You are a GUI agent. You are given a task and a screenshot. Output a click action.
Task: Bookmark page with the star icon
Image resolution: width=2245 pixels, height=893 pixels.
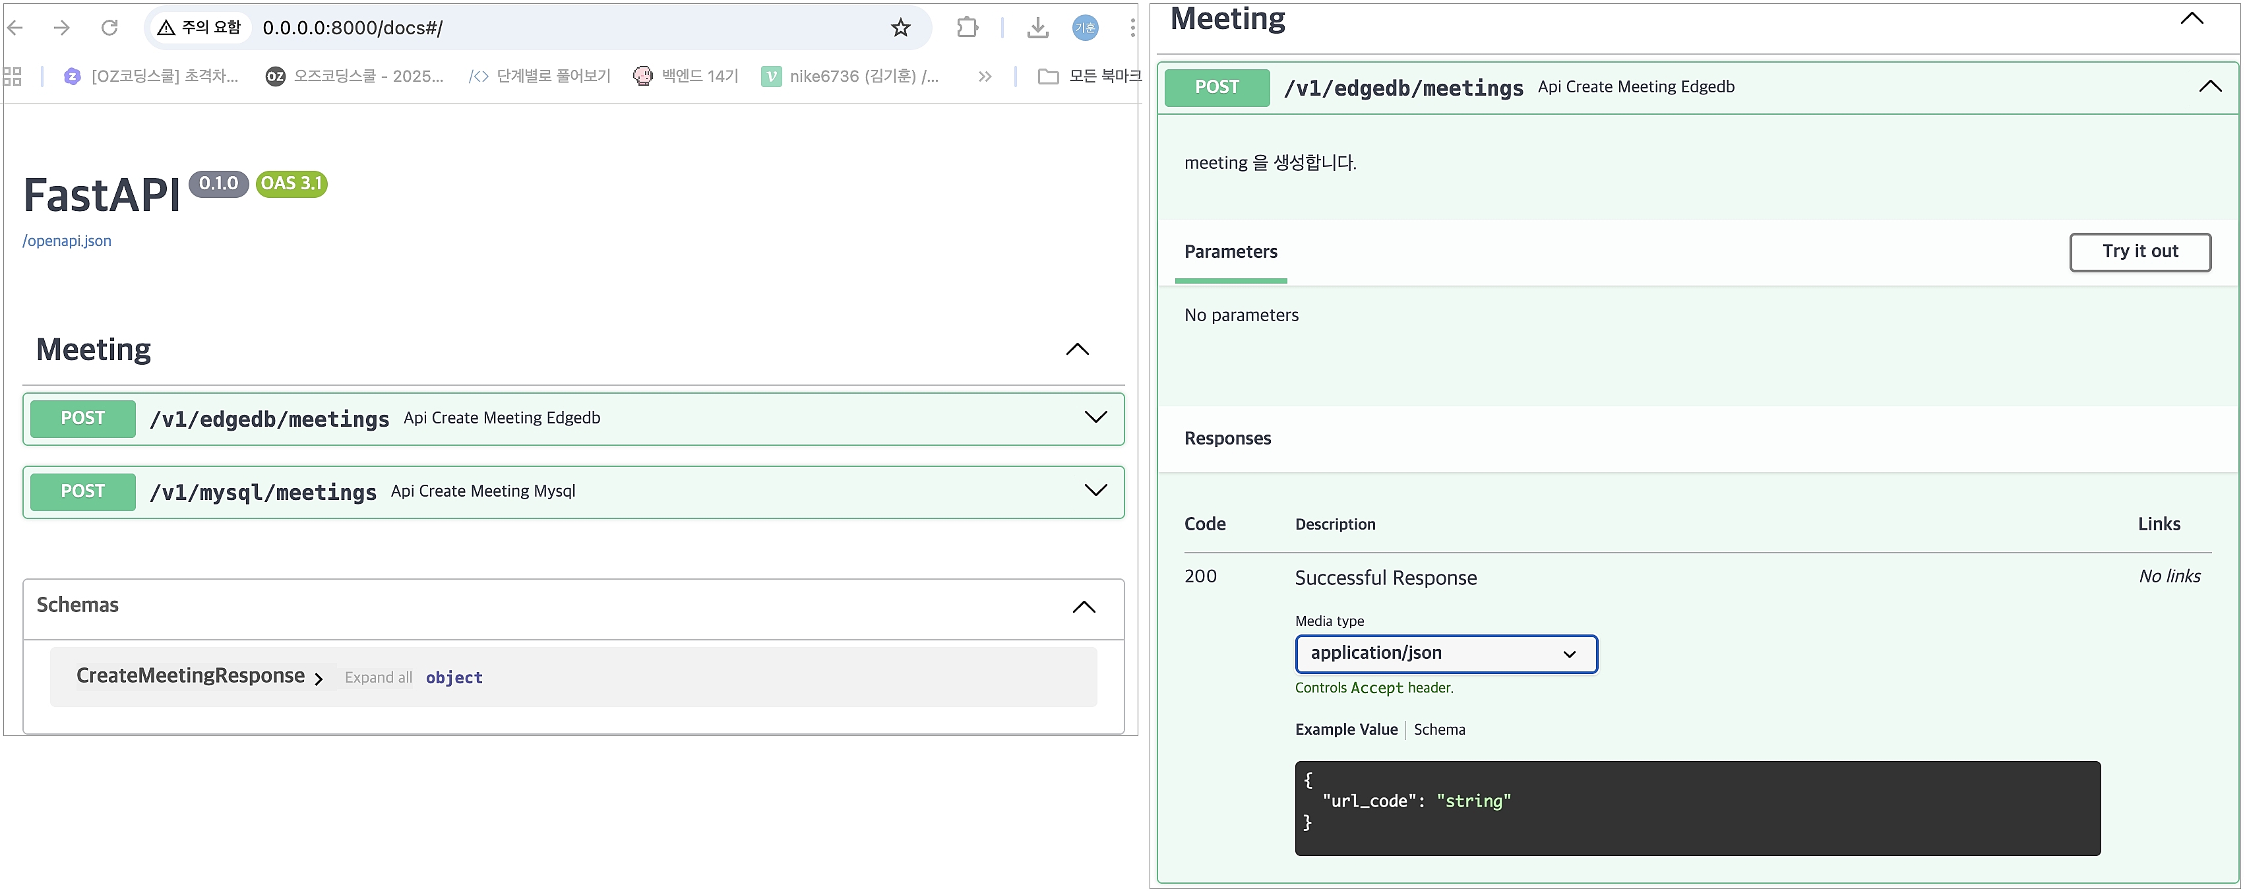[900, 28]
